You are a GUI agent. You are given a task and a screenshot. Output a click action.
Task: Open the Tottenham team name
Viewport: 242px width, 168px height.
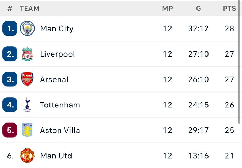pyautogui.click(x=60, y=105)
